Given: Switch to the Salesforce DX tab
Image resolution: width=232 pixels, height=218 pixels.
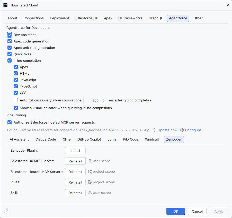Looking at the screenshot, I should [x=87, y=18].
